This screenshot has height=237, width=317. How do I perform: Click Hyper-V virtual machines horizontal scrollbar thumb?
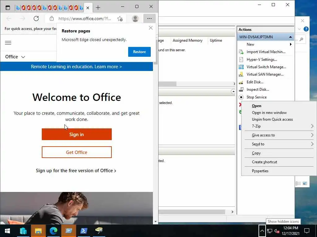coord(167,84)
